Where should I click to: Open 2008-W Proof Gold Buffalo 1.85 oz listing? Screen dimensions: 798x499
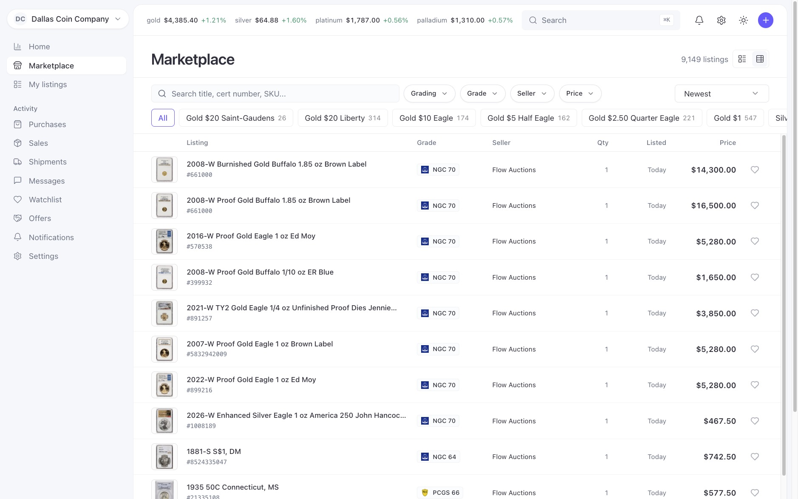269,200
